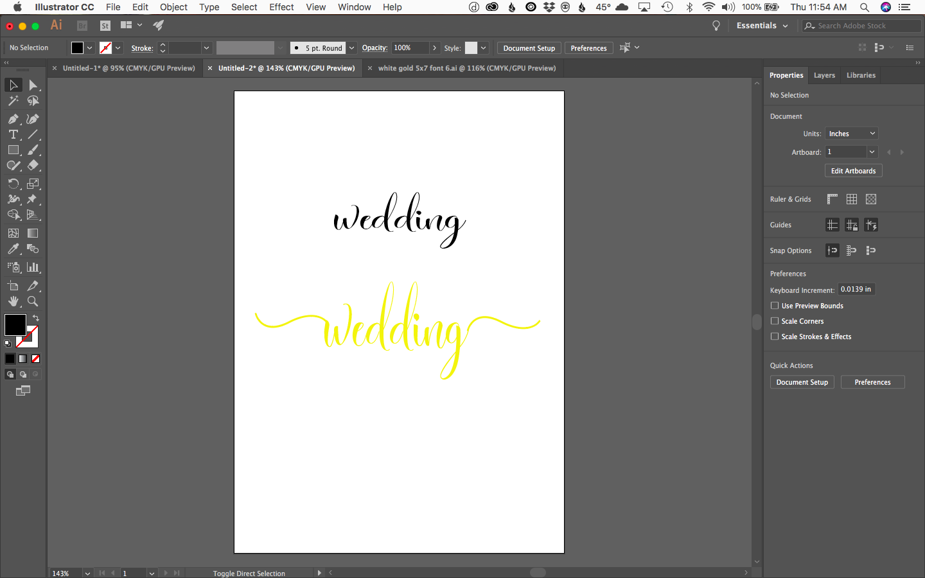Enable the Scale Corners checkbox
This screenshot has width=925, height=578.
click(775, 321)
